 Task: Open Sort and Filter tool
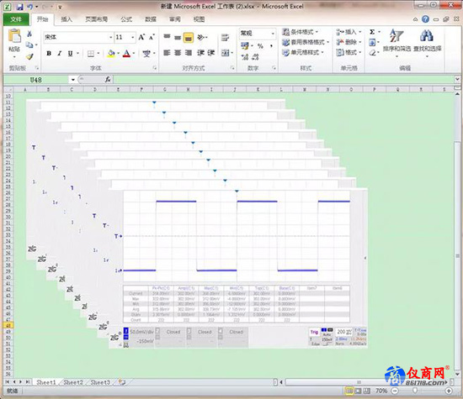[396, 40]
